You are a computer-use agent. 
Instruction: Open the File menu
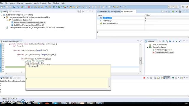[1, 3]
